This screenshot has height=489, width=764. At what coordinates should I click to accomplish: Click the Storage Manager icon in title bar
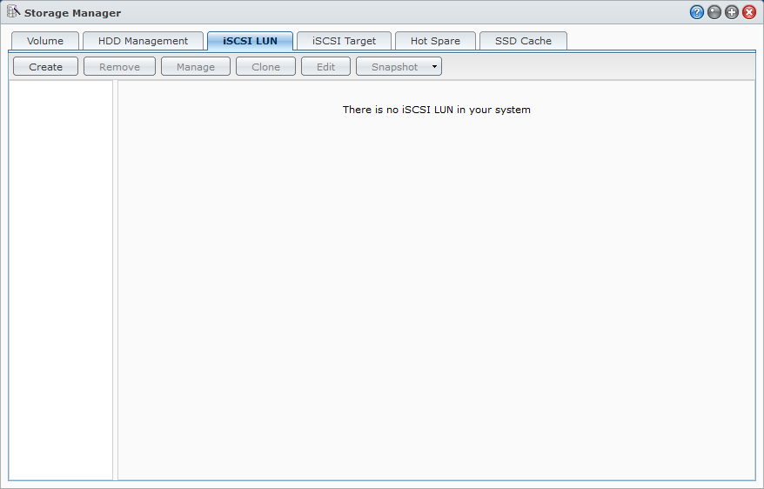coord(13,12)
